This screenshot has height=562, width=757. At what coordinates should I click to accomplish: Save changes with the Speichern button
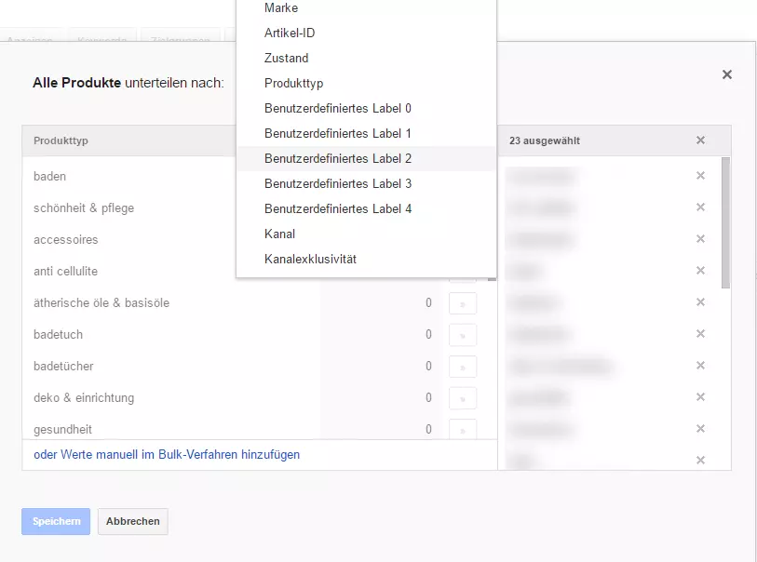click(x=55, y=522)
